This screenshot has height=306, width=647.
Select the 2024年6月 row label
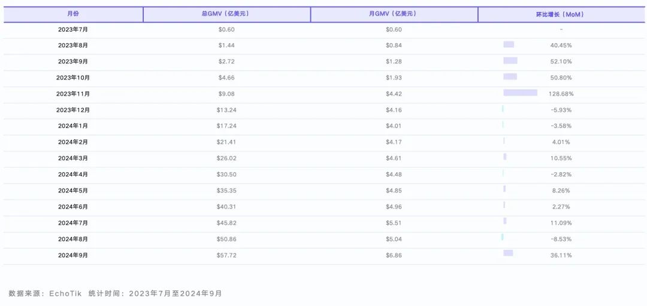pyautogui.click(x=73, y=207)
